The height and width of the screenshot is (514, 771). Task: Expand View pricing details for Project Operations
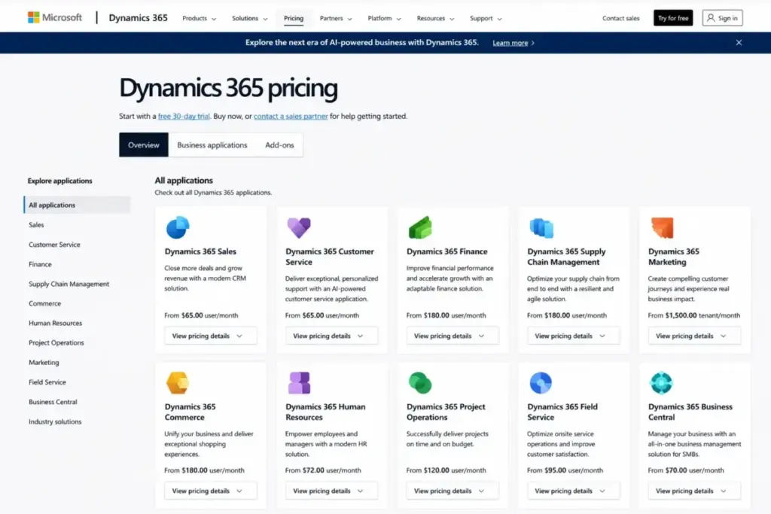pyautogui.click(x=453, y=491)
